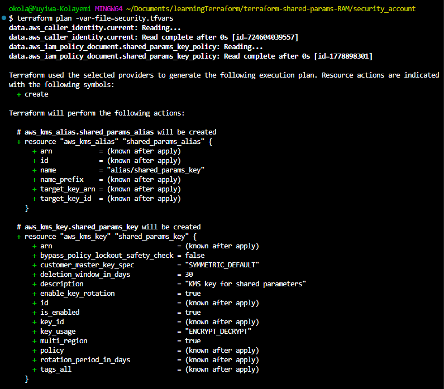Click rotation_period_in_days attribute
The image size is (444, 389).
click(x=85, y=360)
